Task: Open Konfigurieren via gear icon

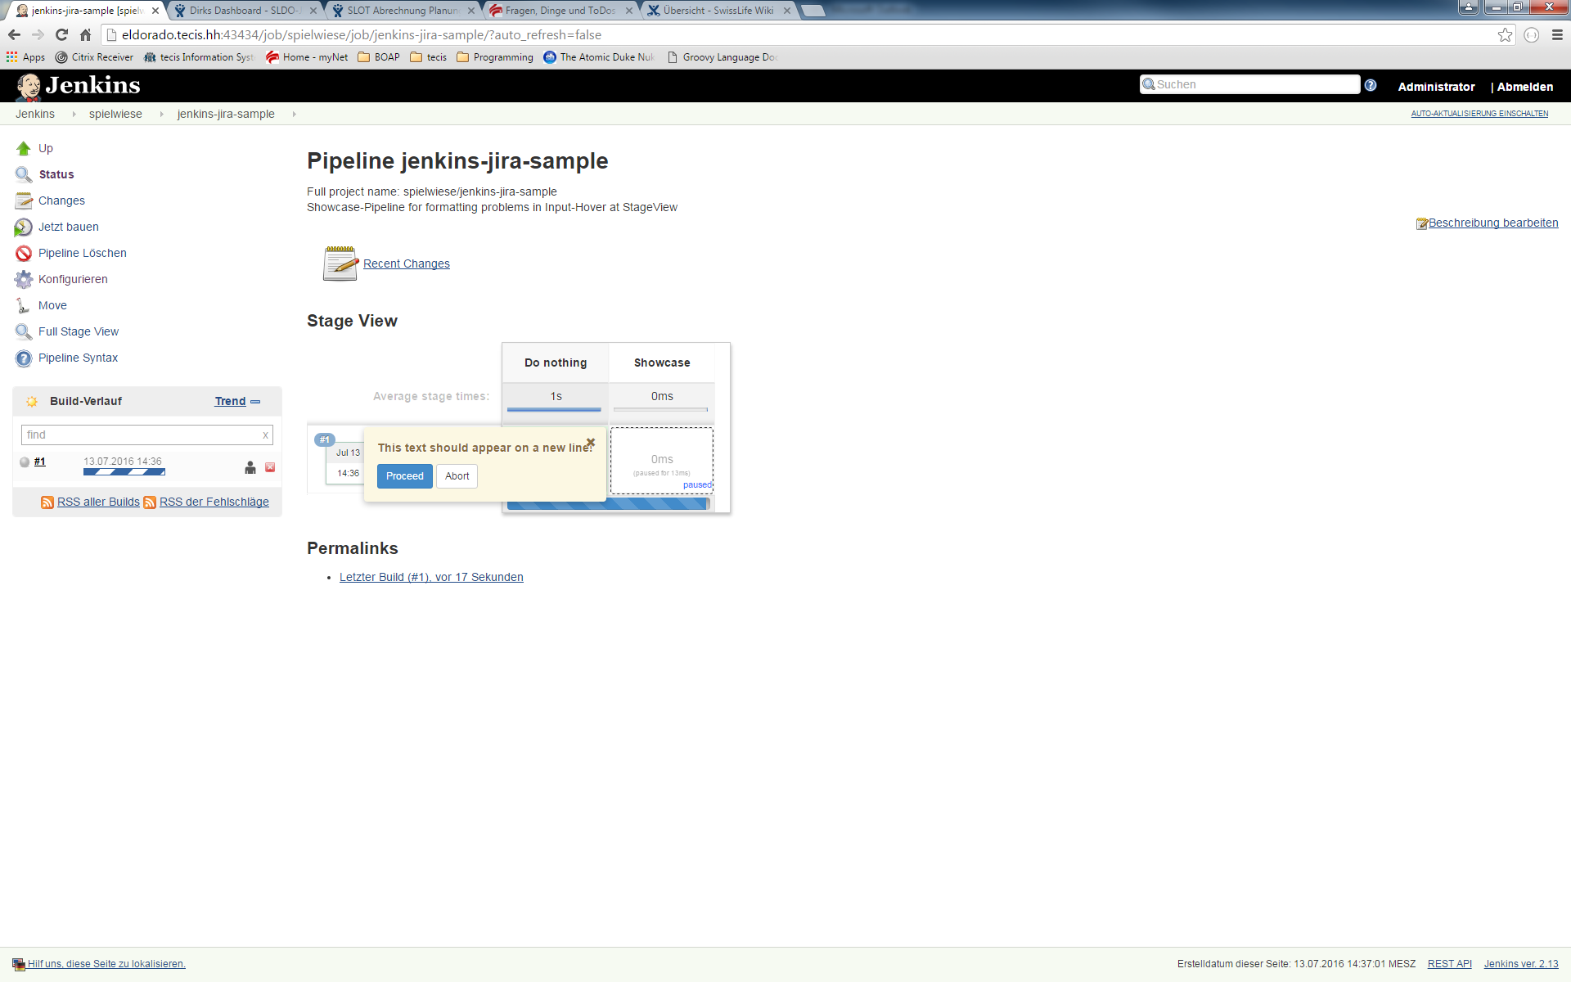Action: pyautogui.click(x=23, y=280)
